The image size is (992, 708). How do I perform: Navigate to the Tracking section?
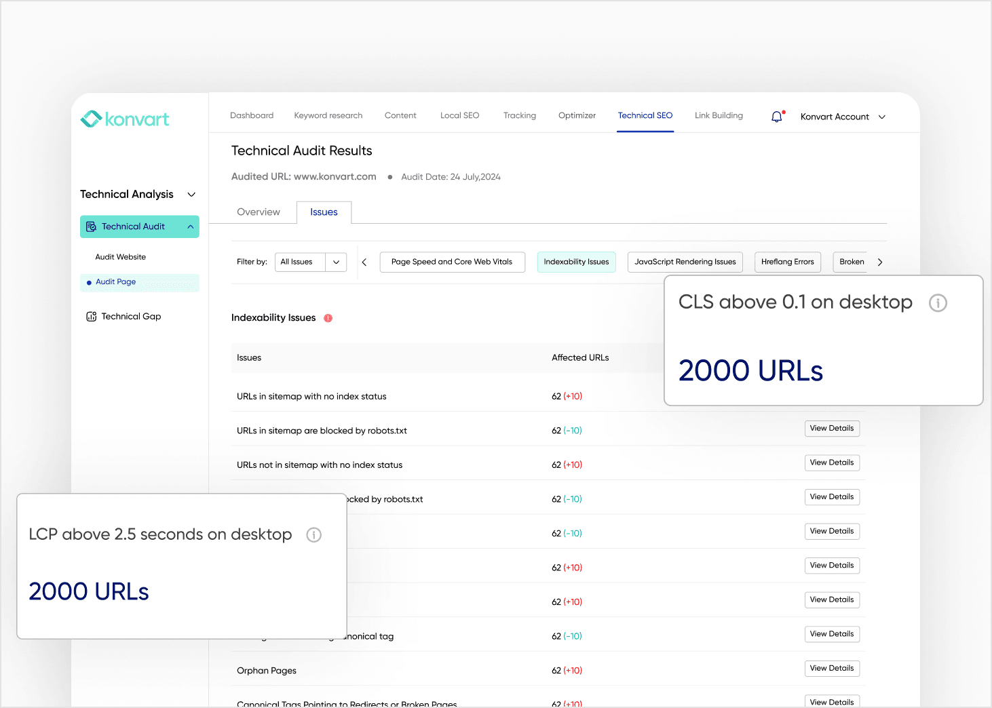[x=519, y=115]
